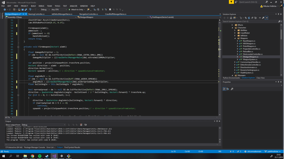
Task: Toggle auto-hide pin on Solution Explorer
Action: pos(278,14)
